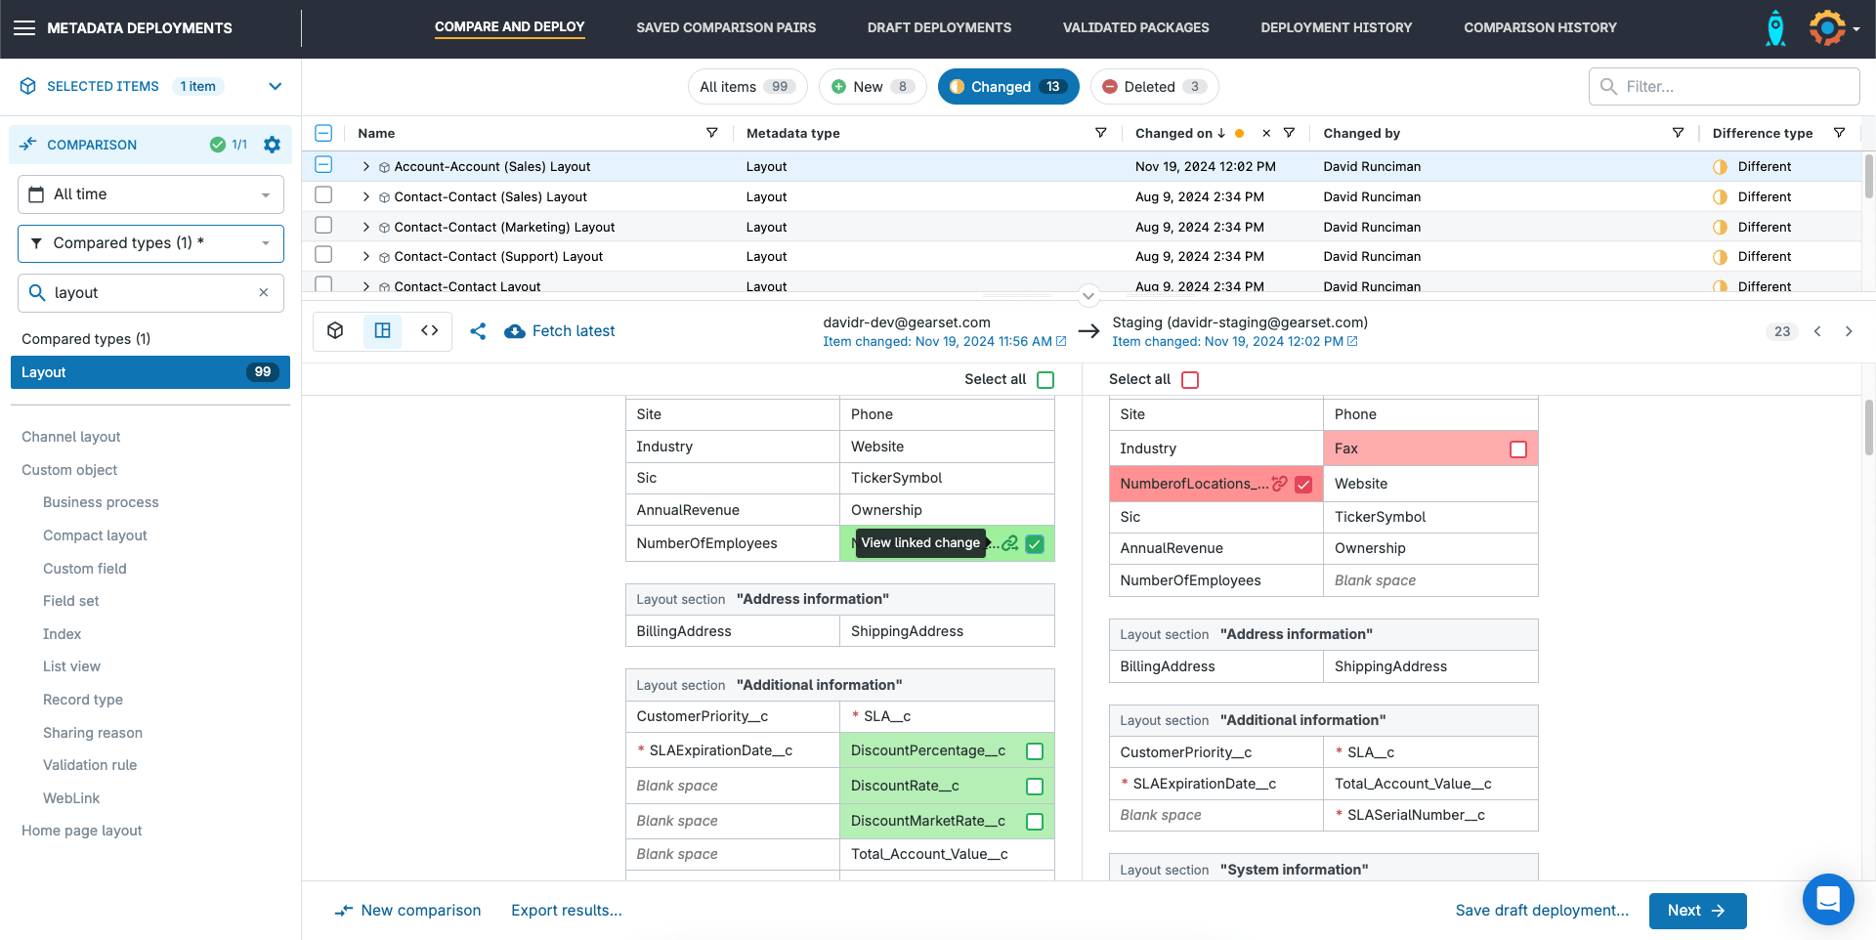
Task: Check the Contact-Contact (Sales) Layout row
Action: pyautogui.click(x=323, y=195)
